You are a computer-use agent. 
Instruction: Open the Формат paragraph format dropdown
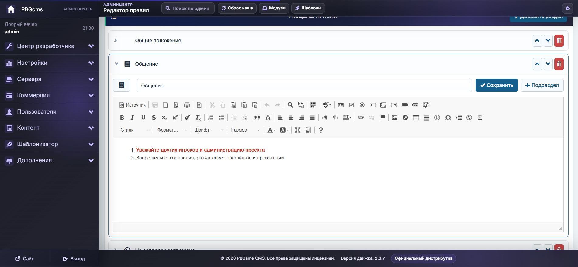tap(171, 130)
